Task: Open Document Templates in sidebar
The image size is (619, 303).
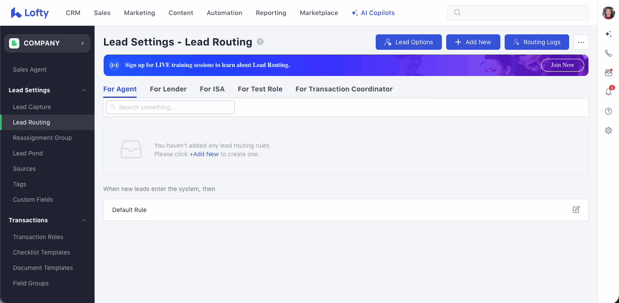Action: tap(43, 268)
